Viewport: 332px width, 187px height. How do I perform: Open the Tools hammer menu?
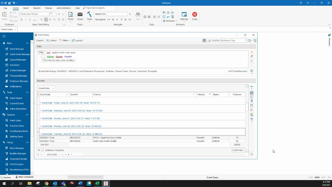click(x=89, y=16)
